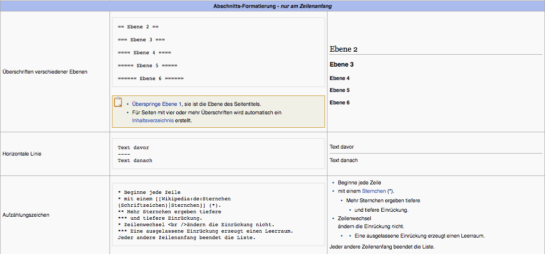Click "Jeder andere Zeilenanfang" code line
Screen dimensions: 545x254
click(x=186, y=238)
